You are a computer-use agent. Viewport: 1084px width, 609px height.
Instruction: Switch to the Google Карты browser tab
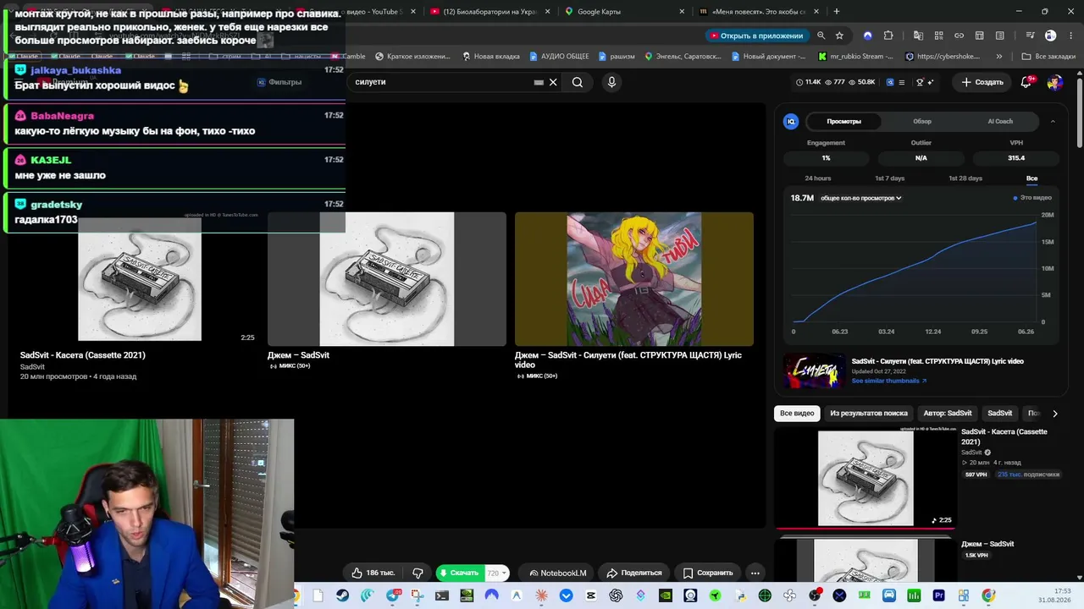pyautogui.click(x=625, y=11)
